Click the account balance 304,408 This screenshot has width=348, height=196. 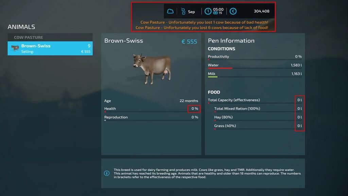tap(261, 11)
